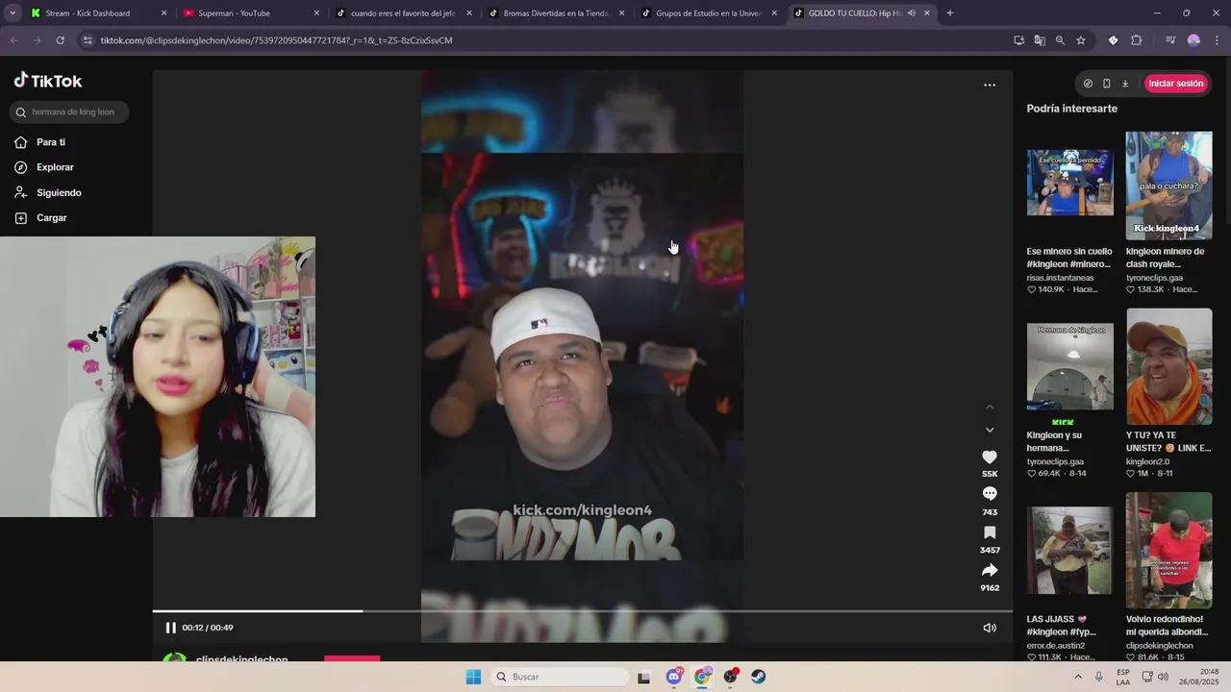1231x692 pixels.
Task: Click the error.de.austin2 author link
Action: [x=1055, y=645]
